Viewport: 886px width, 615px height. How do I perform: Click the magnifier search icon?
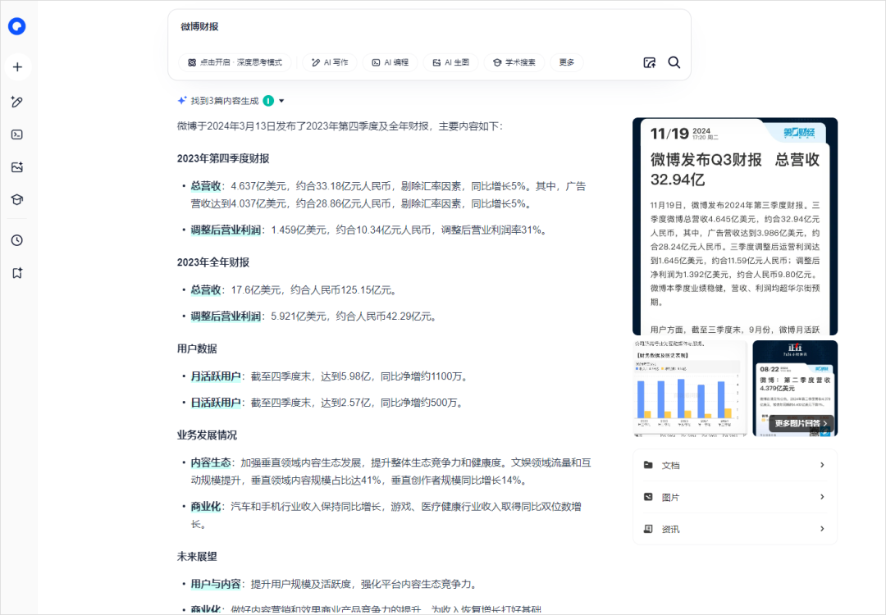pos(674,62)
